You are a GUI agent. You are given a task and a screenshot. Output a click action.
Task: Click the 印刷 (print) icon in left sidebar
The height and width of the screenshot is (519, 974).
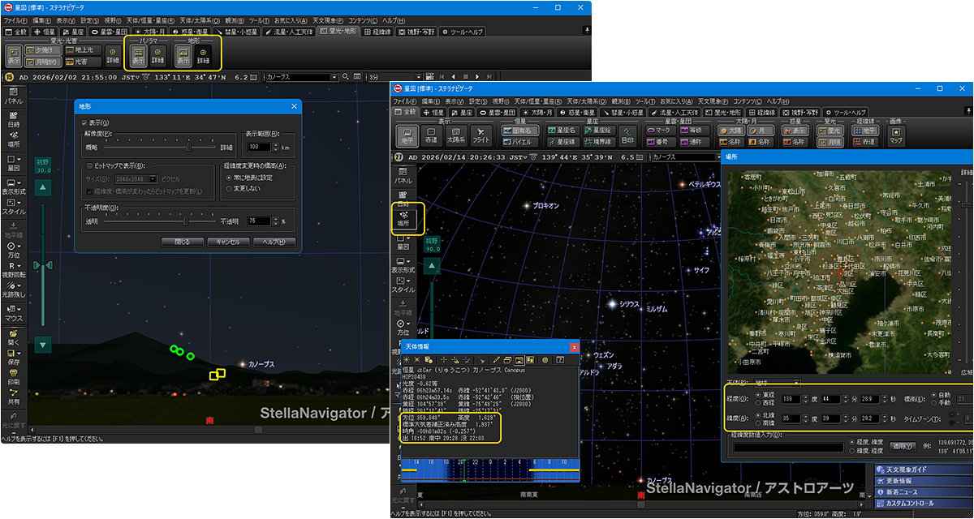coord(14,377)
